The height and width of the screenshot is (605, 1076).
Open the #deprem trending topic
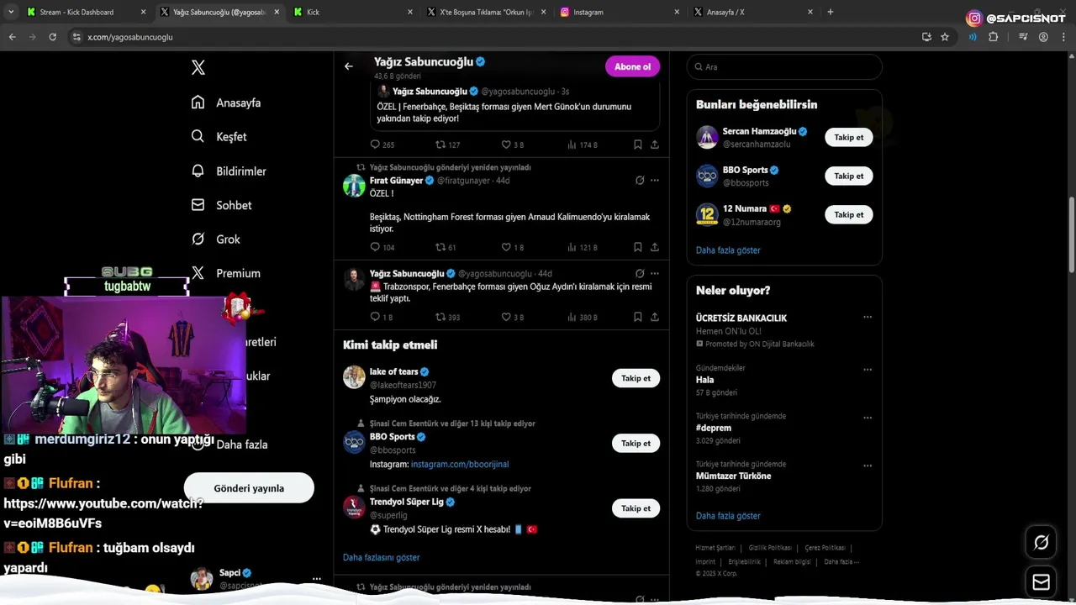[x=714, y=428]
